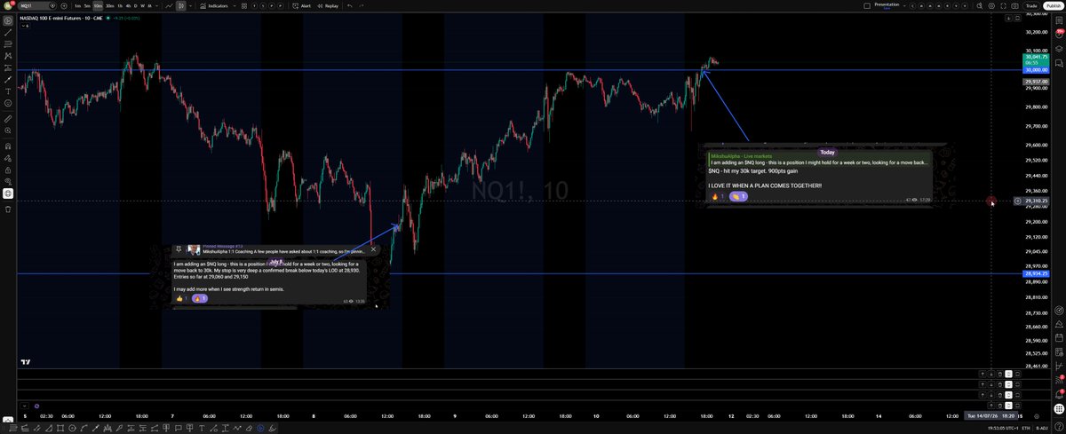Image resolution: width=1066 pixels, height=434 pixels.
Task: Switch to the 30m timeframe
Action: click(109, 5)
